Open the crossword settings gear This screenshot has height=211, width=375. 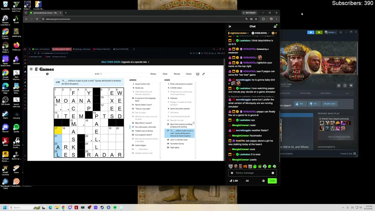pyautogui.click(x=47, y=74)
